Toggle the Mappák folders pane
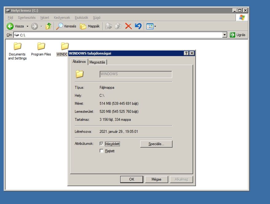The width and height of the screenshot is (270, 204). tap(90, 26)
